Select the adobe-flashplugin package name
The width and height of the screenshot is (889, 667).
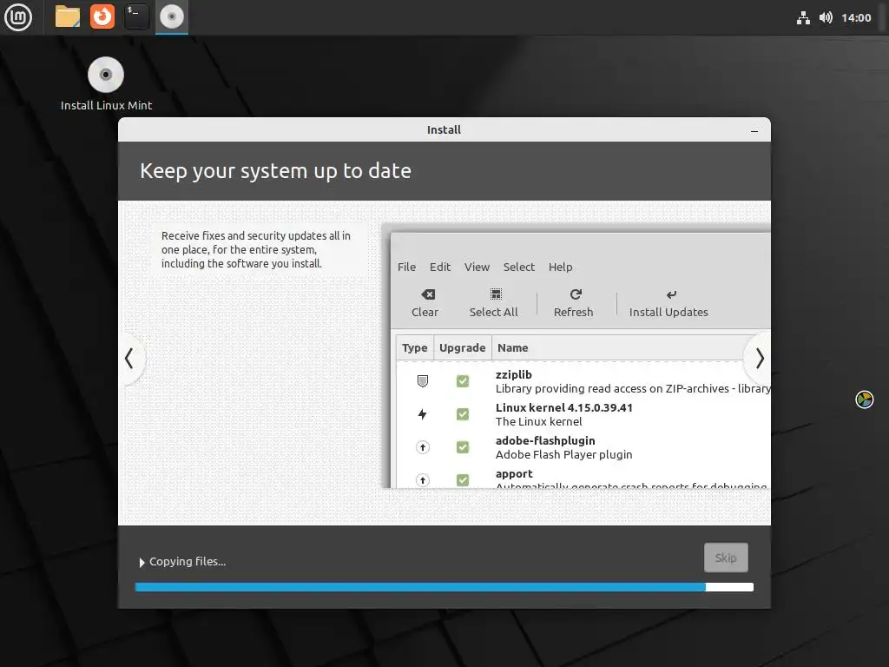pyautogui.click(x=545, y=440)
